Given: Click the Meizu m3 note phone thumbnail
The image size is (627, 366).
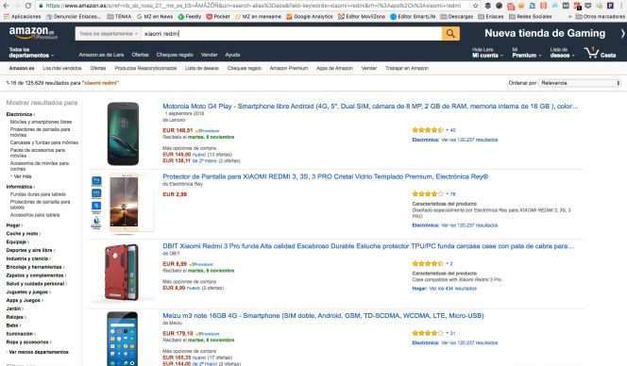Looking at the screenshot, I should (123, 339).
